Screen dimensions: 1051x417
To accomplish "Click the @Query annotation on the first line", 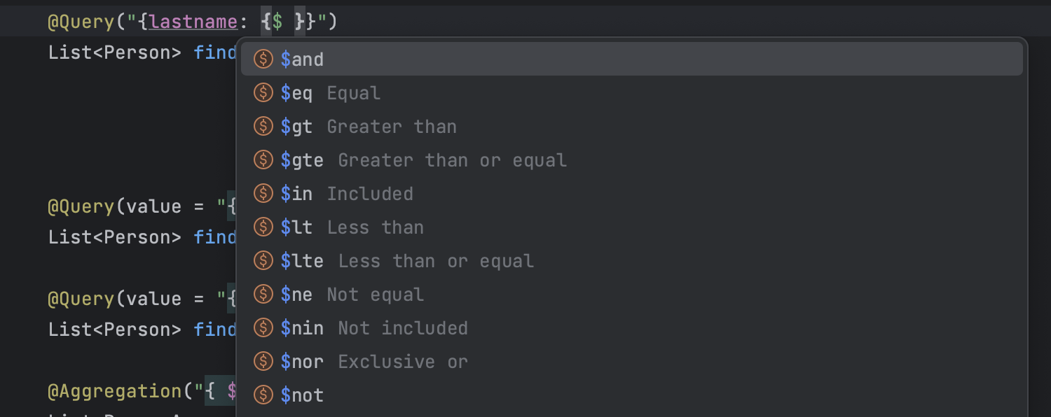I will [81, 22].
